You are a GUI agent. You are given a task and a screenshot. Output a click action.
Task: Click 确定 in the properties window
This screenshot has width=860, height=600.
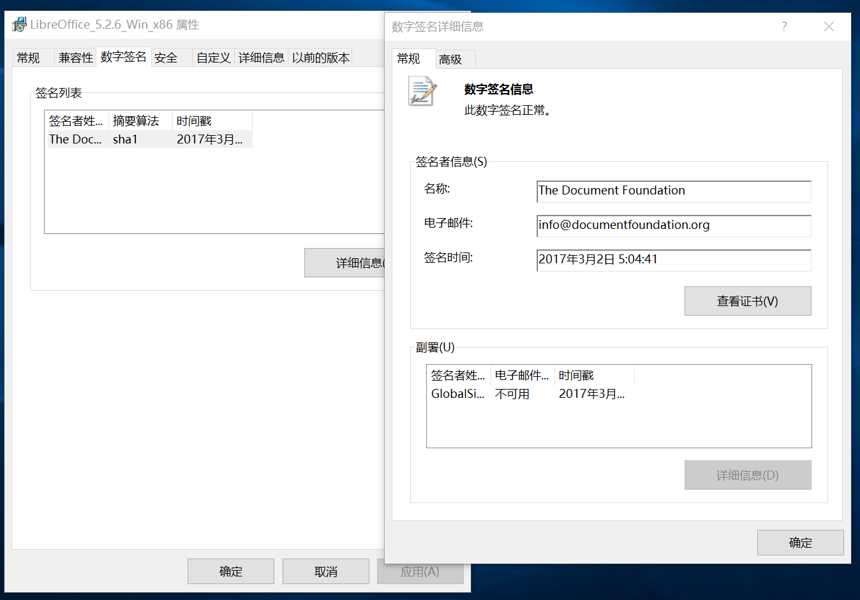(x=231, y=571)
